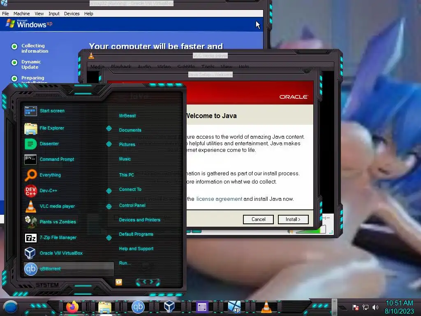Screen dimensions: 421x316
Task: Click Run... in start menu
Action: click(125, 263)
